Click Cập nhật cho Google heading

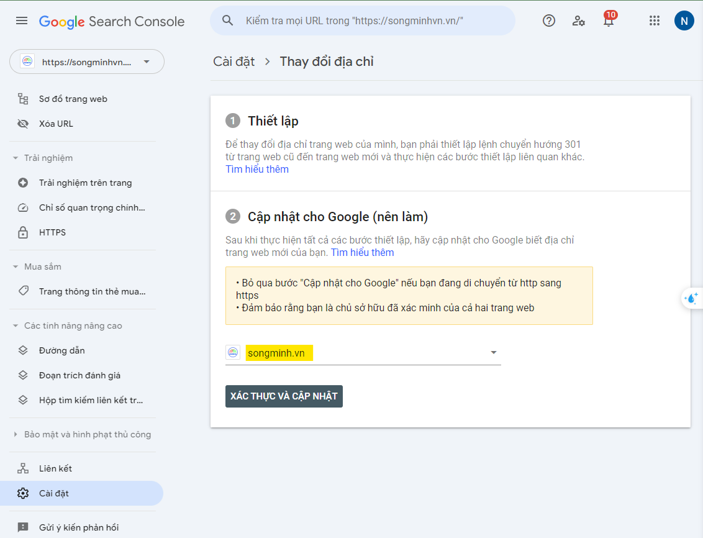(x=338, y=217)
